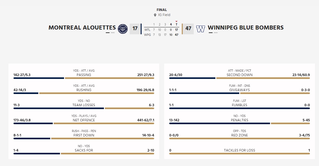Open the Winnipeg Blue Bombers team name link
319x166 pixels.
click(246, 28)
